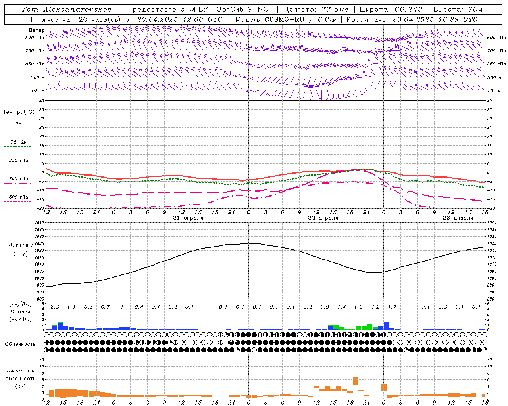Select the computed time 20.04.2025 16:39 UTC
Image resolution: width=508 pixels, height=406 pixels.
[435, 19]
